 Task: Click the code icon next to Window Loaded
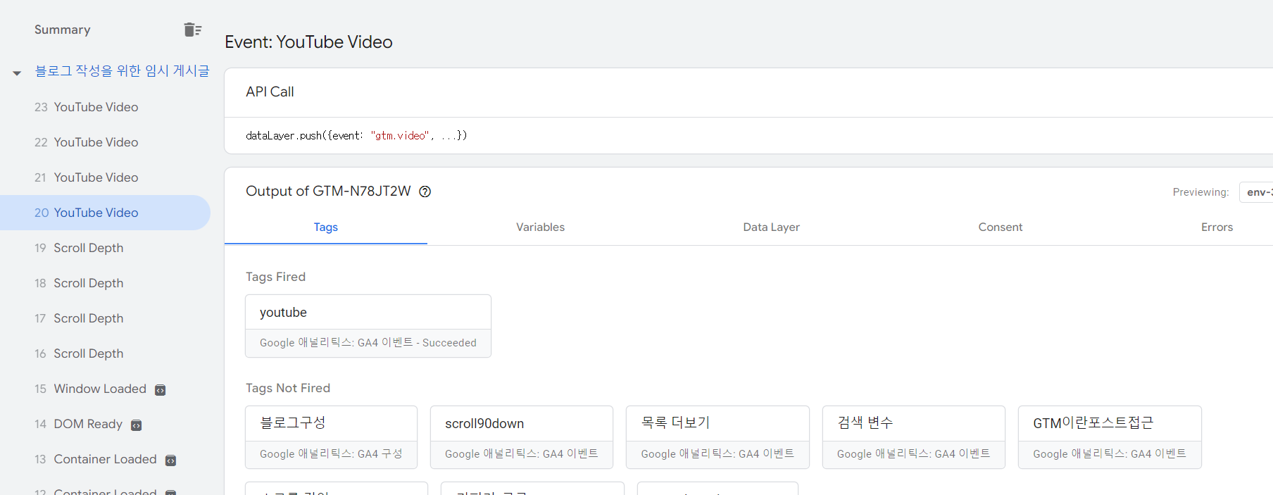(161, 390)
